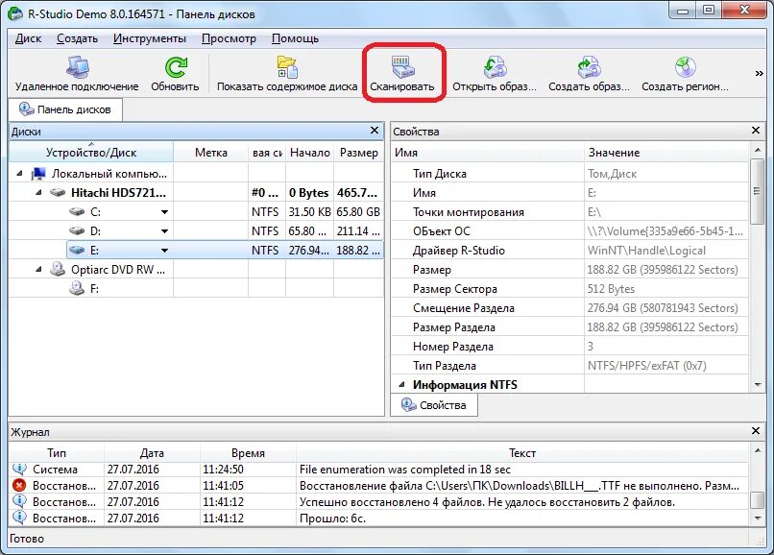Select the Свойства bottom tab
The height and width of the screenshot is (555, 774).
[434, 405]
